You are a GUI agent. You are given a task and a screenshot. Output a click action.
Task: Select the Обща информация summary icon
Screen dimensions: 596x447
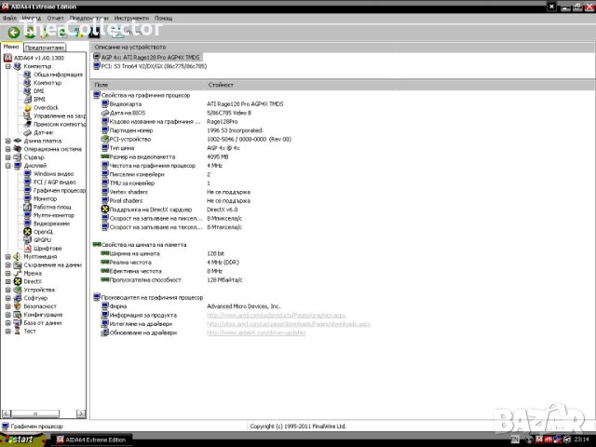coord(27,74)
